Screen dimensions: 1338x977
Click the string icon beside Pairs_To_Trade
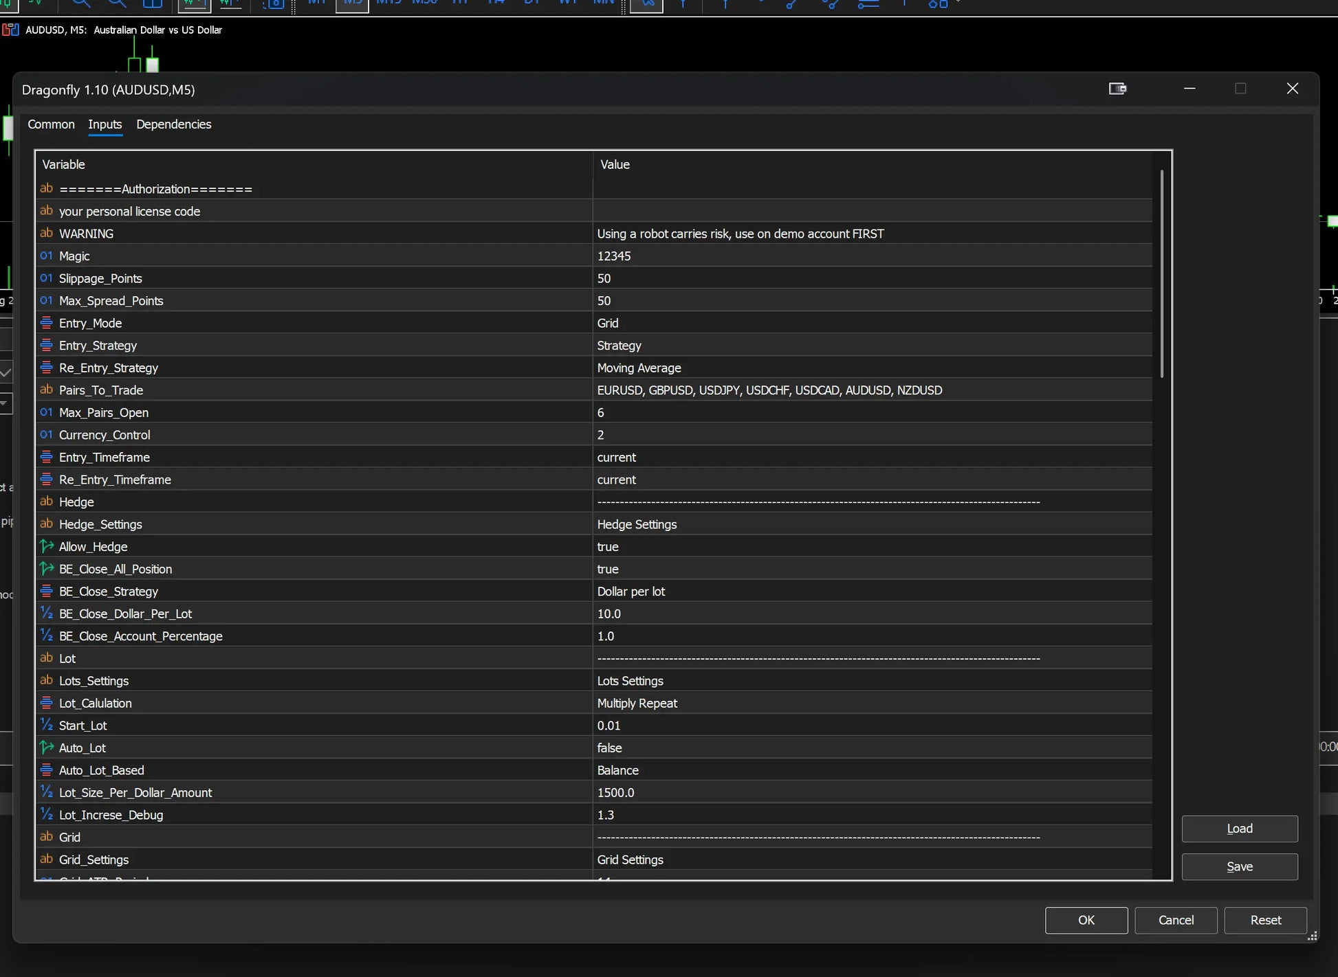46,390
